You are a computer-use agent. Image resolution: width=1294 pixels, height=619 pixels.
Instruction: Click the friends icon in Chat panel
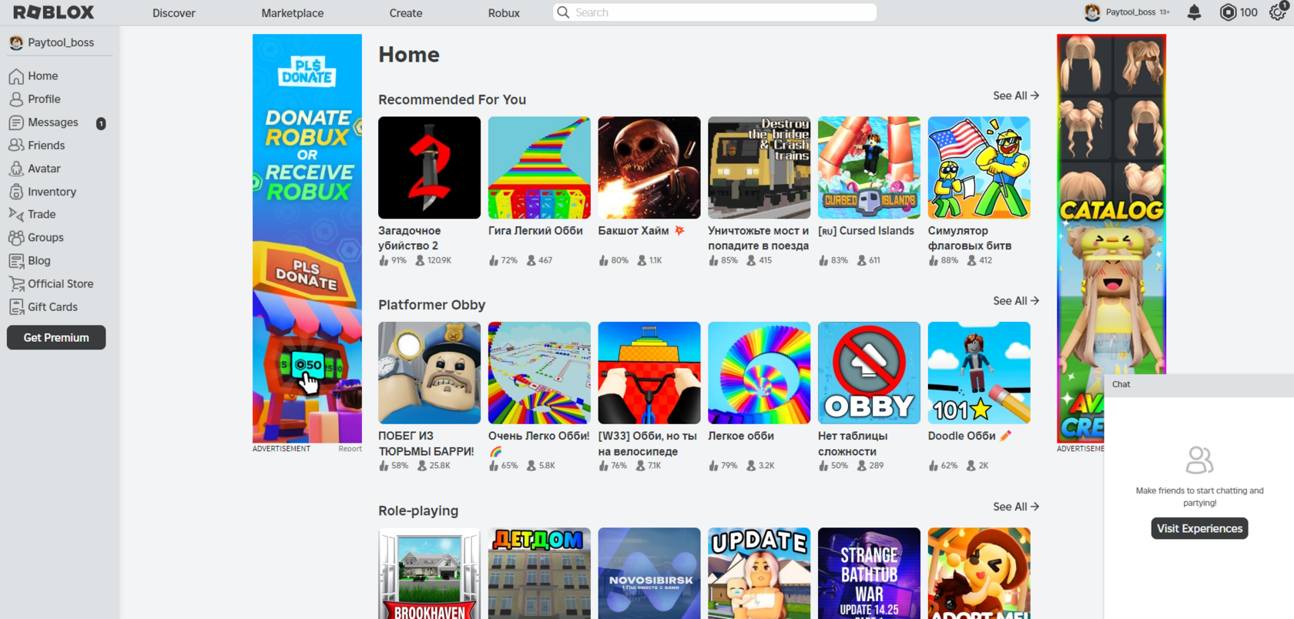click(x=1199, y=460)
